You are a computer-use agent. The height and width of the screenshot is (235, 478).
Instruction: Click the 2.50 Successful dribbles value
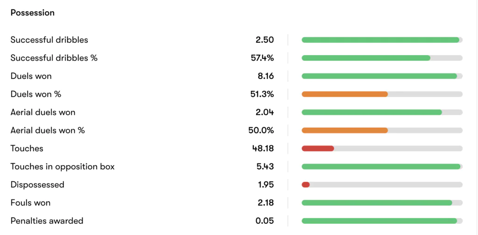tap(265, 40)
